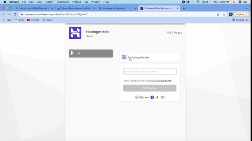
Task: Cancel the Hostinger India payment
Action: pos(90,36)
